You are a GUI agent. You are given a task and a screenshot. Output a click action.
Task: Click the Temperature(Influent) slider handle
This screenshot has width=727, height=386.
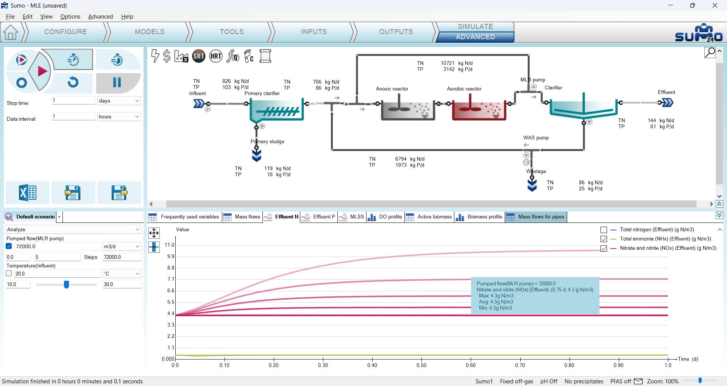pyautogui.click(x=66, y=284)
